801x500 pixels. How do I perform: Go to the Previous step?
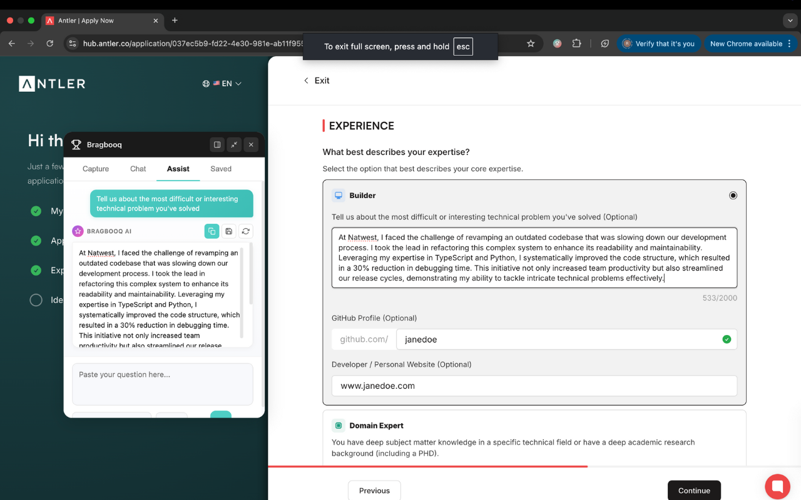374,491
